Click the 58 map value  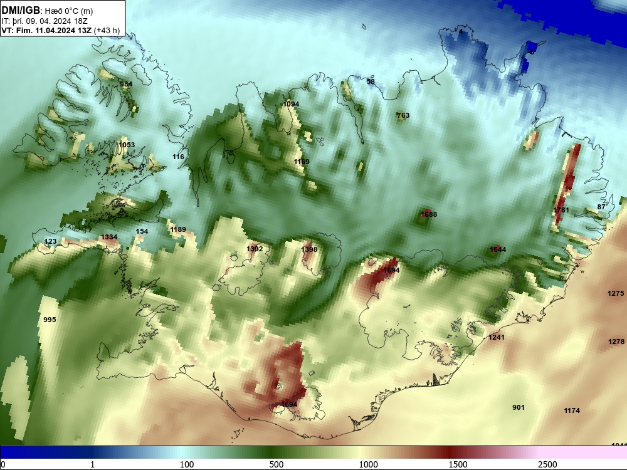point(371,81)
